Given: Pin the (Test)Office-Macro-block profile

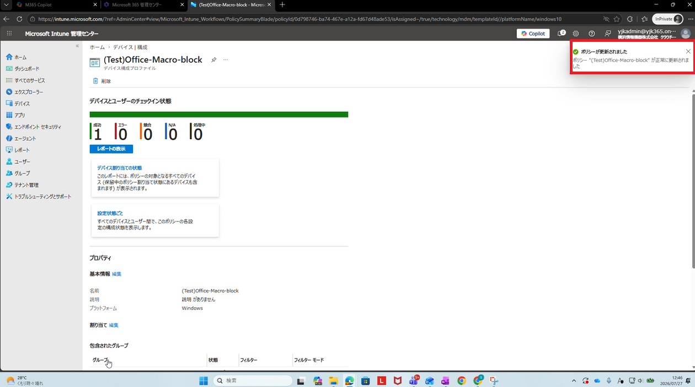Looking at the screenshot, I should (213, 60).
